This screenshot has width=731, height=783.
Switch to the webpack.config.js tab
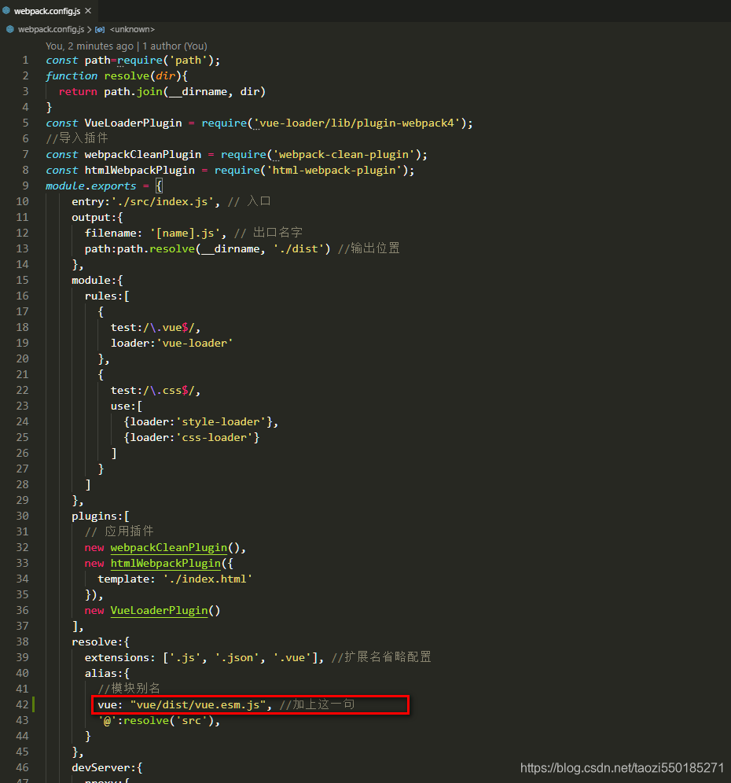tap(46, 12)
